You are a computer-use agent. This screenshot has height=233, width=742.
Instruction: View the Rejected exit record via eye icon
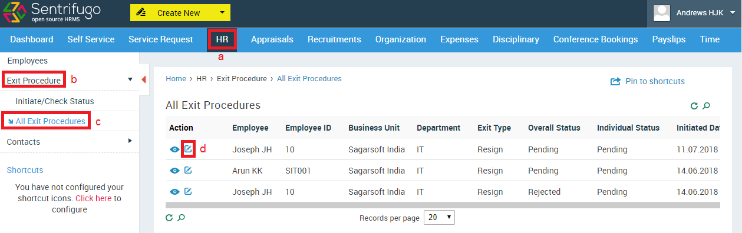point(174,192)
